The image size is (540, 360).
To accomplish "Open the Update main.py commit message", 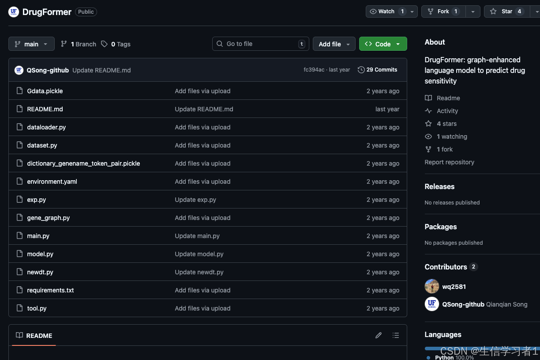I will click(197, 236).
